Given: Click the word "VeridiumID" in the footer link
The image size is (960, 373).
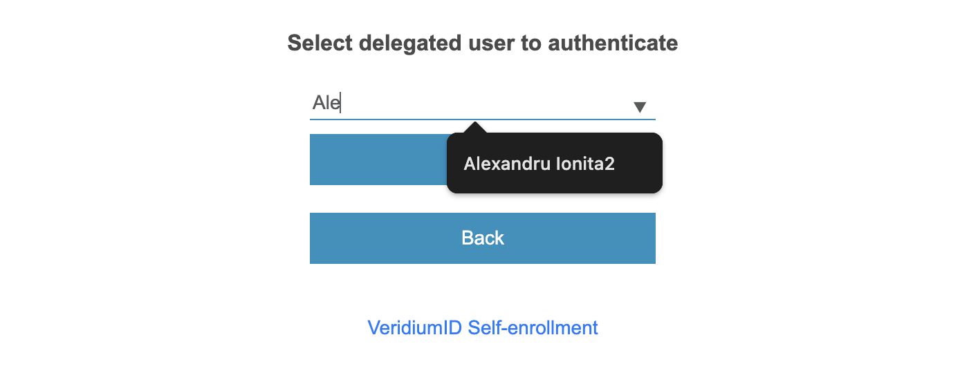Looking at the screenshot, I should pos(415,327).
